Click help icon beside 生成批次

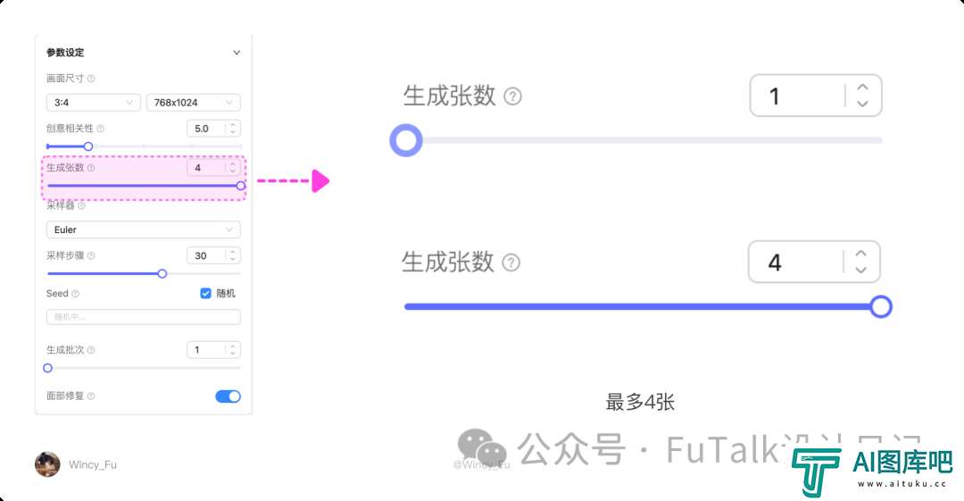click(x=91, y=349)
